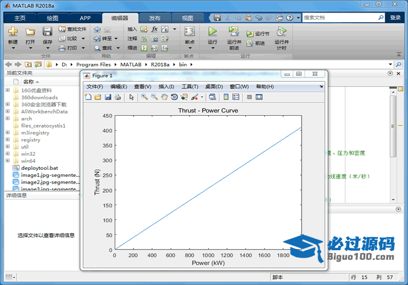
Task: Click Run and Advance (运行并前进) icon
Action: click(233, 31)
